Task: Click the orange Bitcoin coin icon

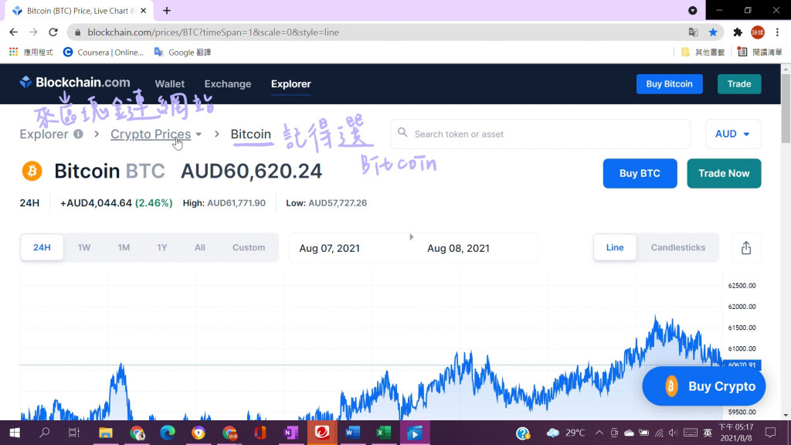Action: pyautogui.click(x=32, y=171)
